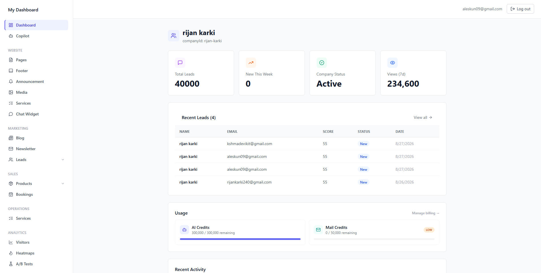Open the Dashboard menu item
This screenshot has width=541, height=273.
point(37,25)
